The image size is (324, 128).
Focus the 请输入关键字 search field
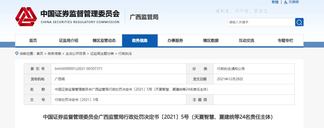click(261, 22)
